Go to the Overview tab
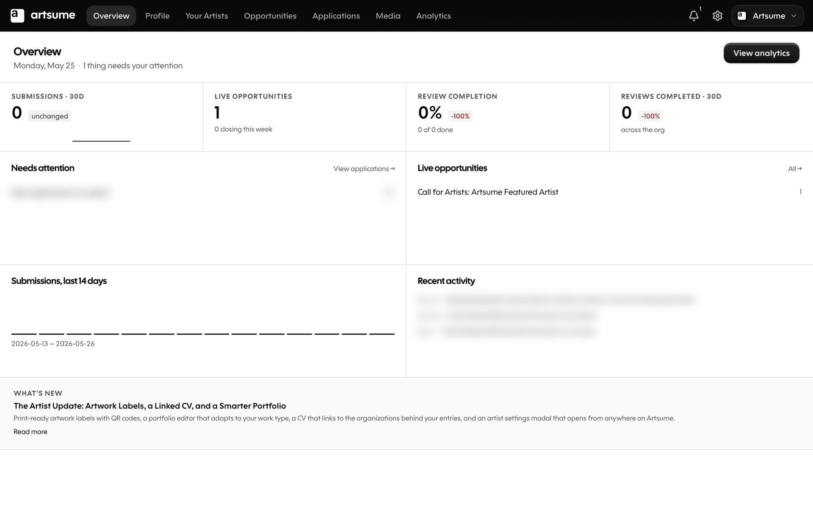Viewport: 813px width, 508px height. point(111,16)
